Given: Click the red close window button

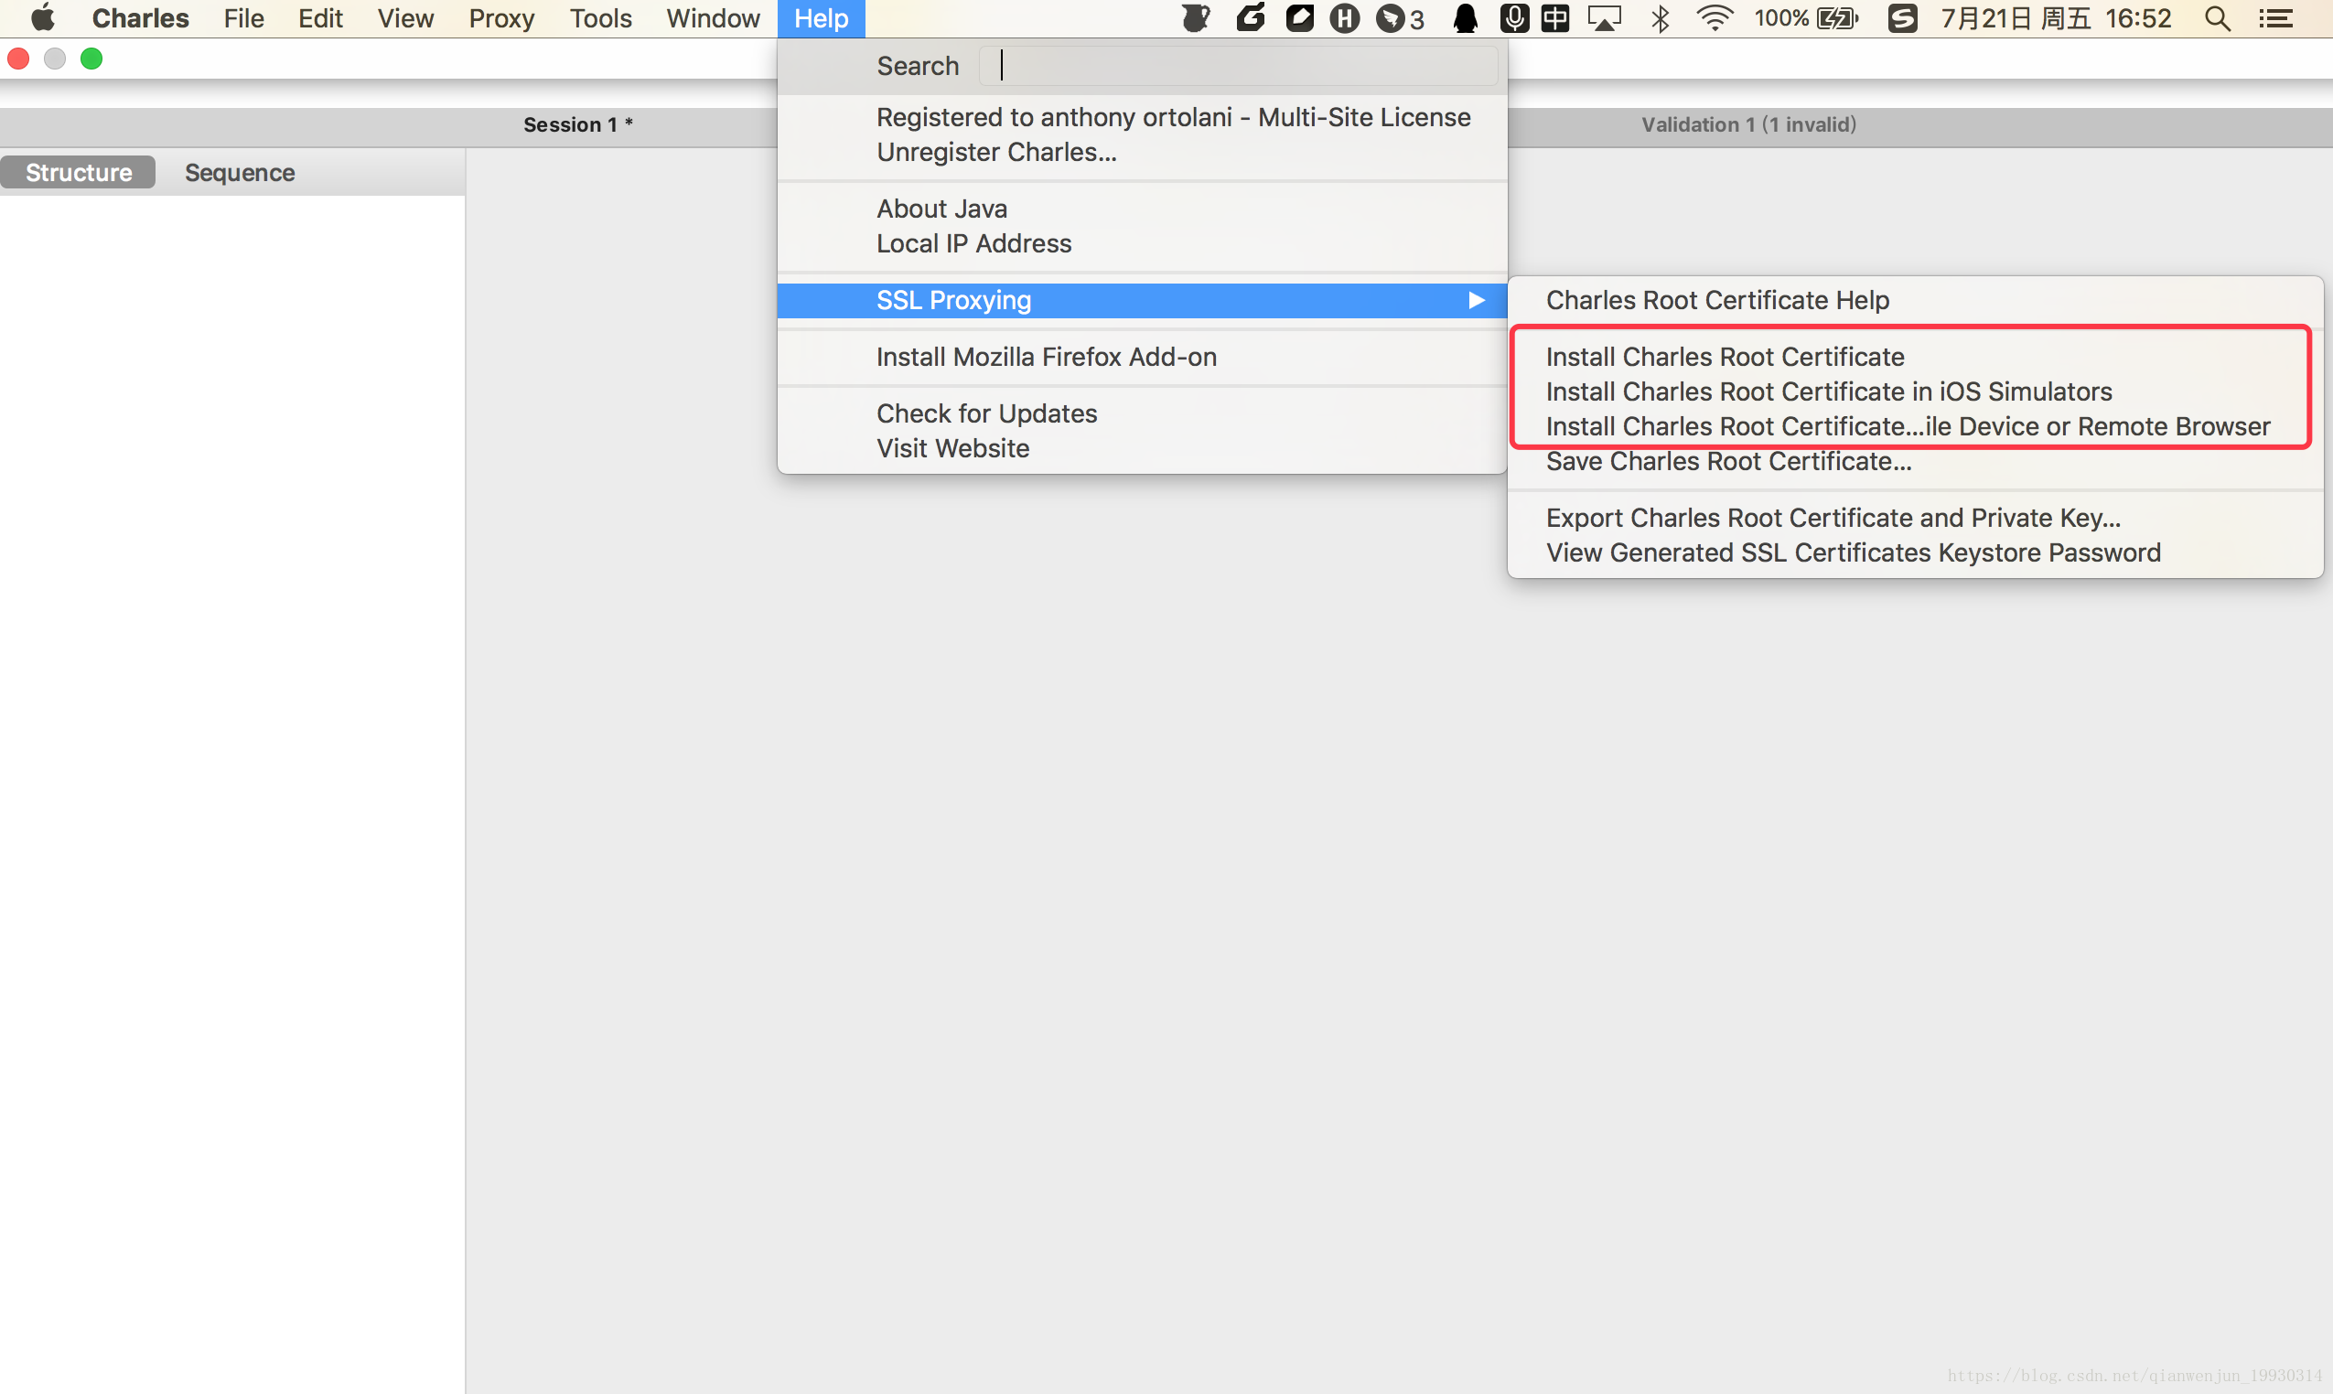Looking at the screenshot, I should coord(18,59).
